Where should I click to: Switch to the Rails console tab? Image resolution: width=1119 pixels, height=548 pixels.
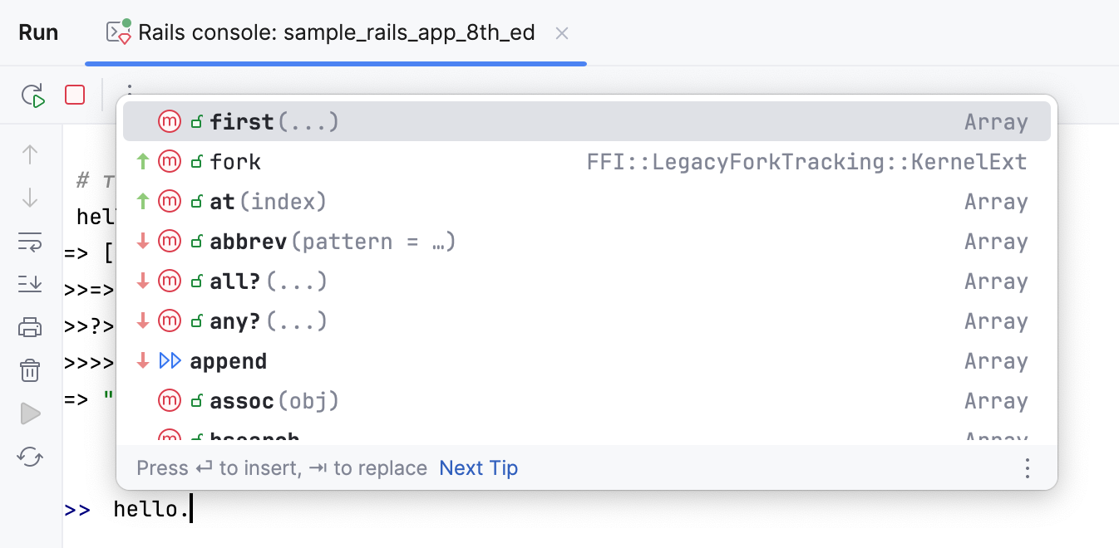[x=333, y=32]
